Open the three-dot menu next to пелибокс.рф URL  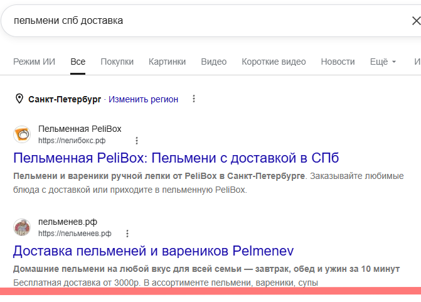pyautogui.click(x=137, y=141)
